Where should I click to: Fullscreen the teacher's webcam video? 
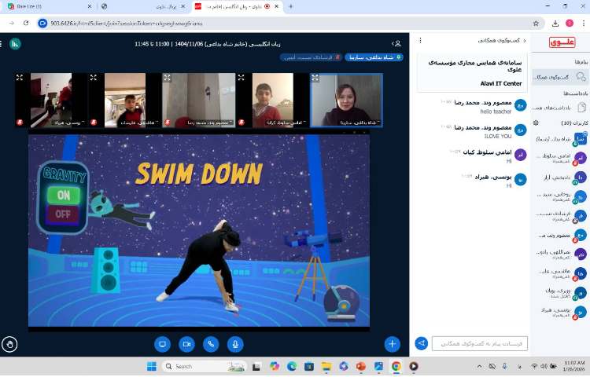[x=315, y=79]
